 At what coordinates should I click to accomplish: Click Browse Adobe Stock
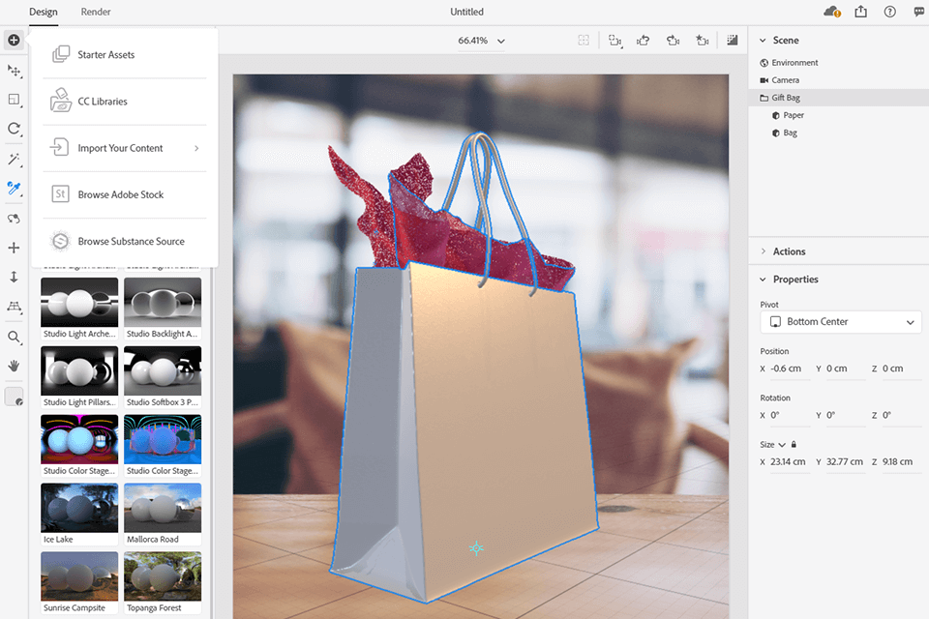[x=120, y=194]
